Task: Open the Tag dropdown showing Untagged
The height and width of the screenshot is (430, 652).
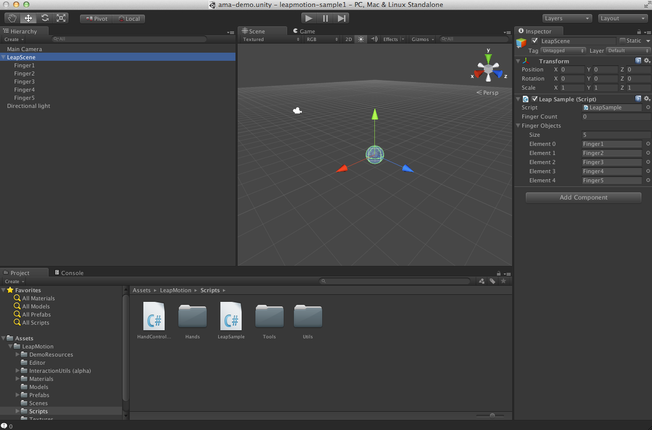Action: 562,51
